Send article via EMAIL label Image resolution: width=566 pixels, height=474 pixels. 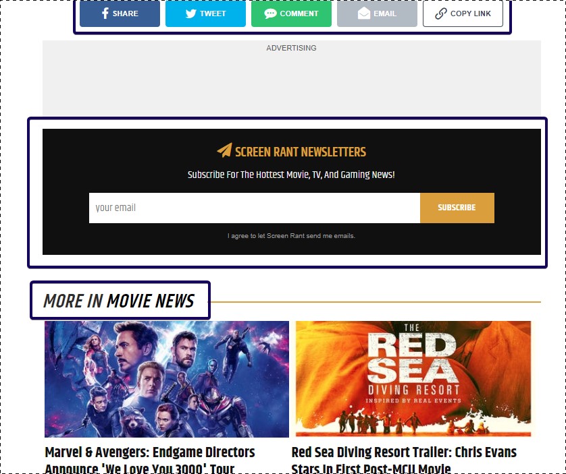tap(385, 13)
